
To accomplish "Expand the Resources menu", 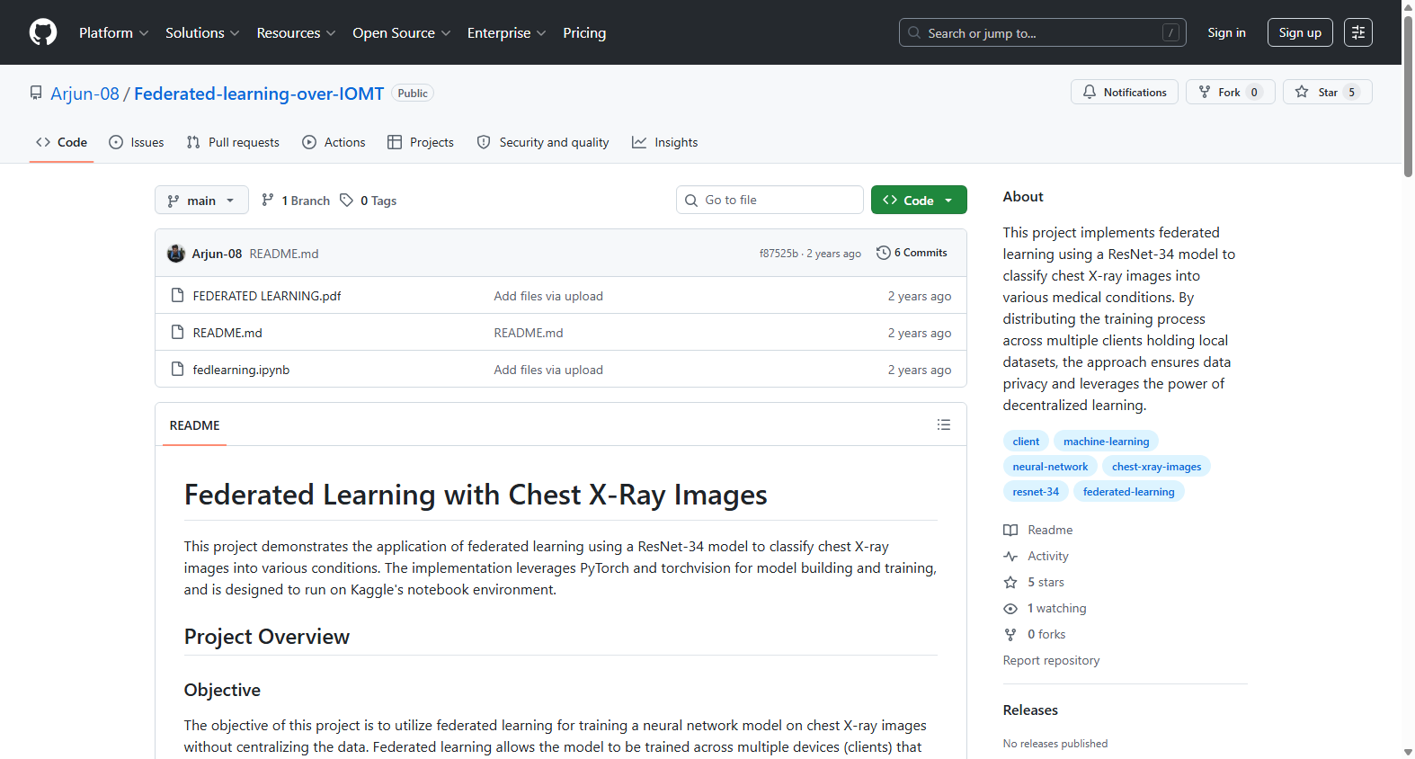I will point(296,32).
